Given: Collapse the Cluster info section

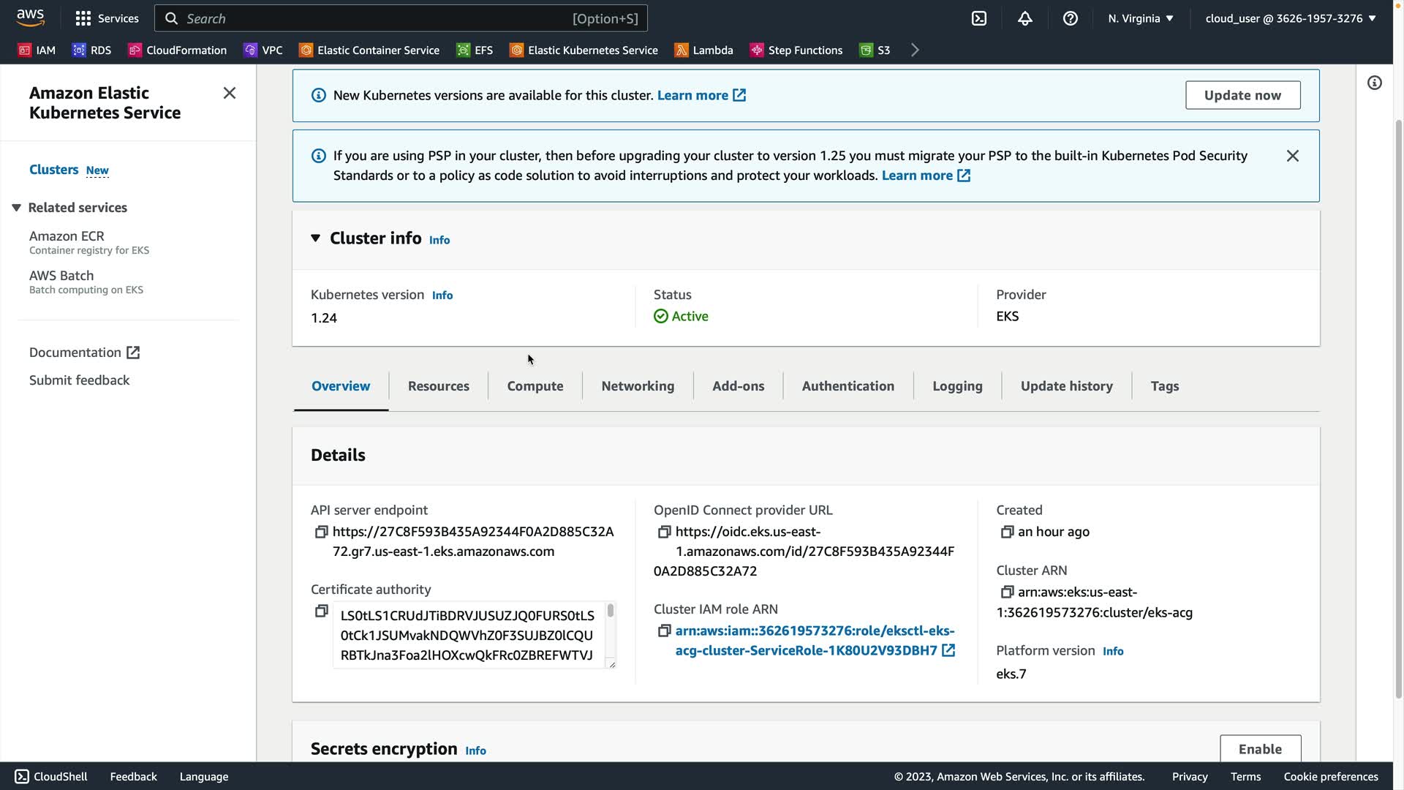Looking at the screenshot, I should (x=315, y=238).
